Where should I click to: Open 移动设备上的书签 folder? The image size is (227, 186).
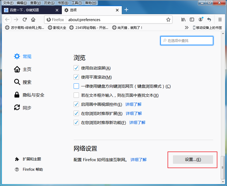coord(207,28)
